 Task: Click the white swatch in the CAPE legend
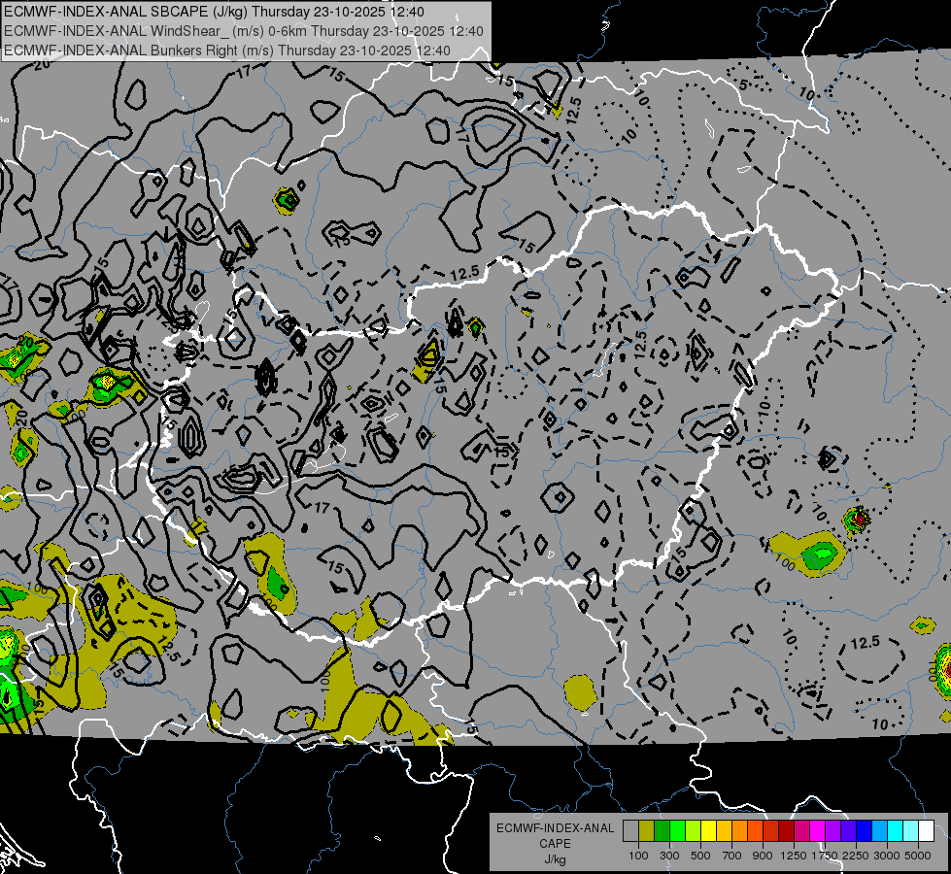[927, 831]
